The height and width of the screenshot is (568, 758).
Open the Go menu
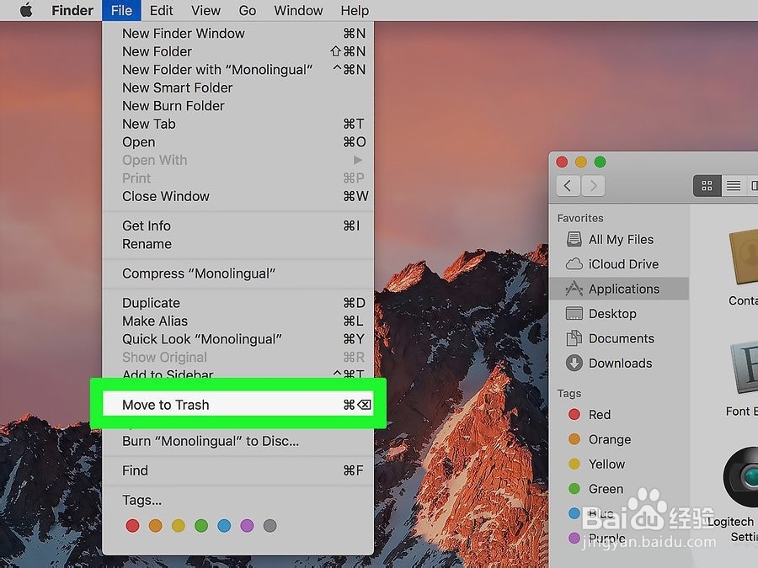[x=247, y=10]
